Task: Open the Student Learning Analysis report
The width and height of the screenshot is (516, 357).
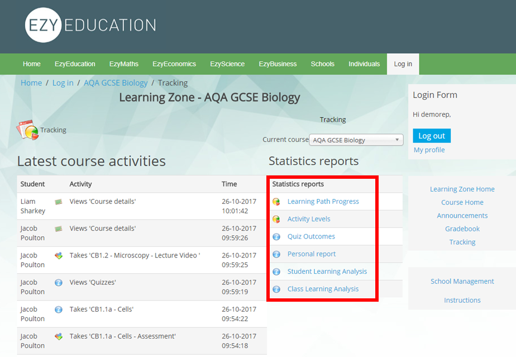Action: tap(327, 272)
